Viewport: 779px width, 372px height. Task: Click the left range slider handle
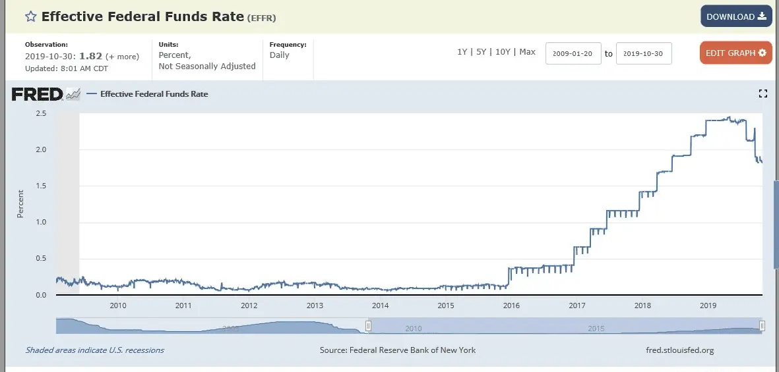(369, 325)
